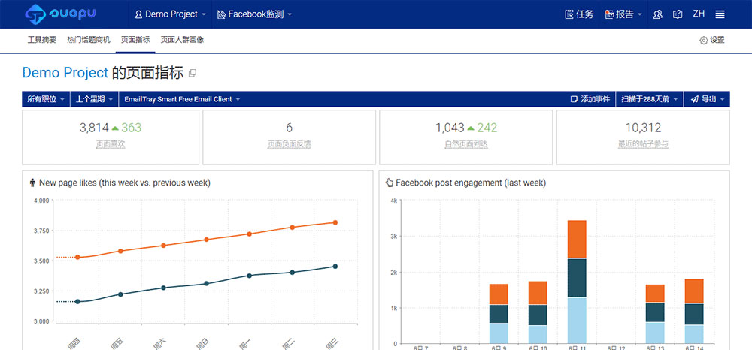Open the 所有职位 filter dropdown
This screenshot has width=752, height=350.
click(x=46, y=99)
